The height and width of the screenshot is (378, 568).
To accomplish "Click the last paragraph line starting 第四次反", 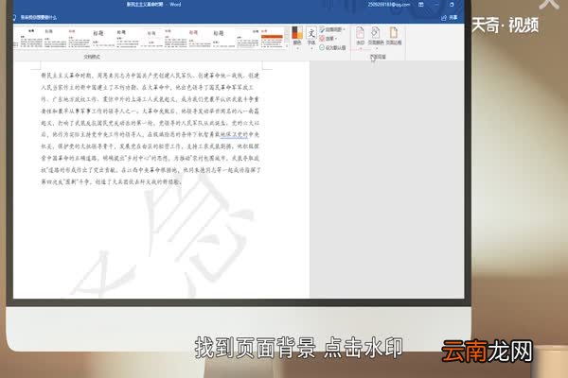I will (111, 181).
